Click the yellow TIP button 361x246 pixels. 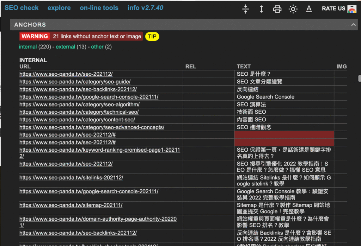(x=152, y=36)
